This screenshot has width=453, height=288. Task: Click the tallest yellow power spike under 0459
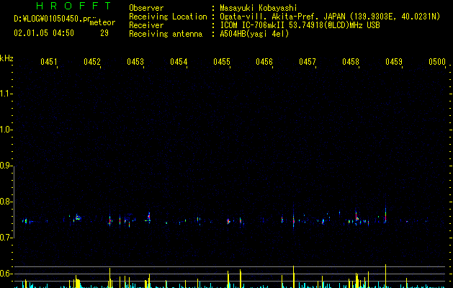[x=385, y=276]
